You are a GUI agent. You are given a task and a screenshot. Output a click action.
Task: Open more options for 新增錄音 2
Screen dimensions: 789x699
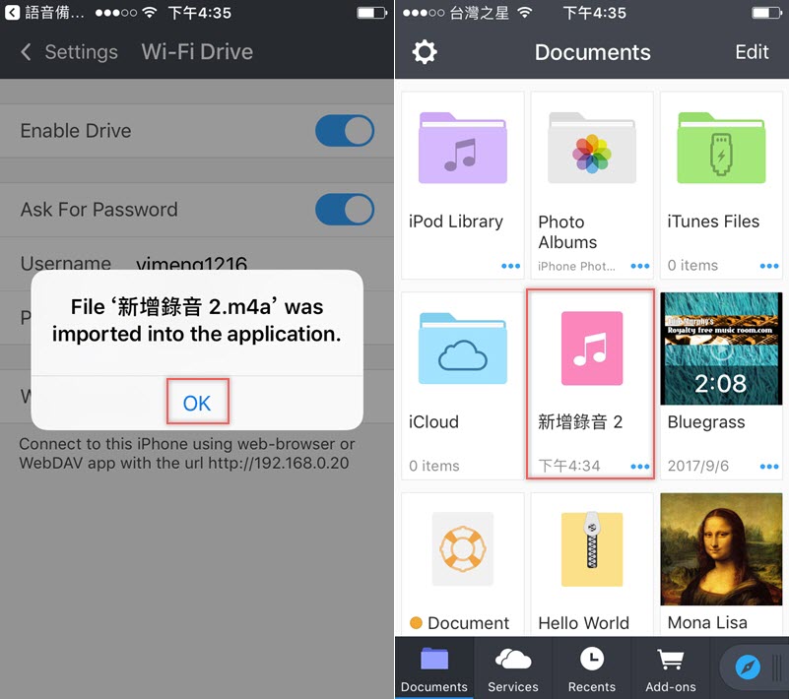640,467
